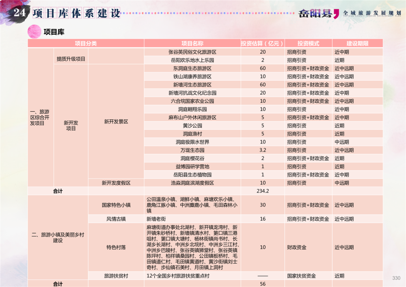Select the 国家扶贫资金 investment mode cell

coord(301,276)
